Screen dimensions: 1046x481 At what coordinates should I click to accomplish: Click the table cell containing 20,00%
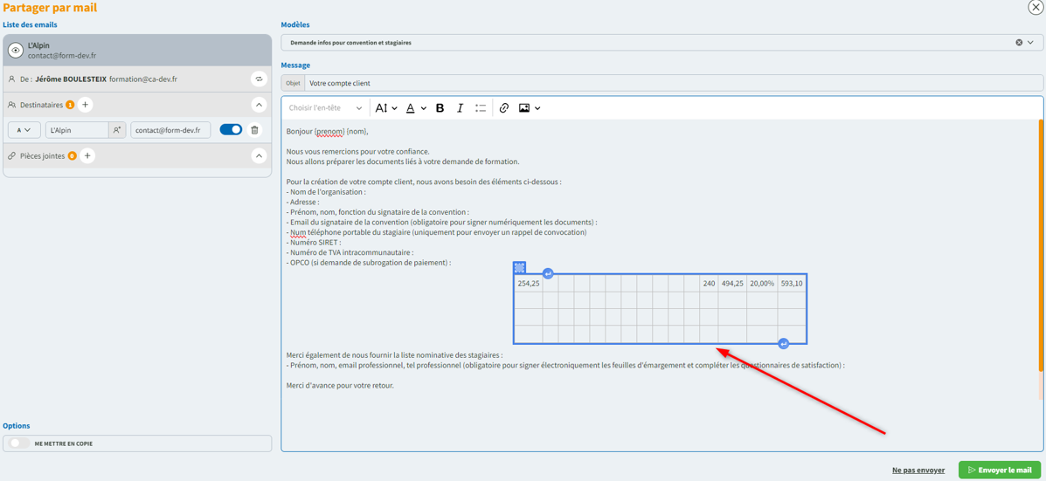coord(762,283)
